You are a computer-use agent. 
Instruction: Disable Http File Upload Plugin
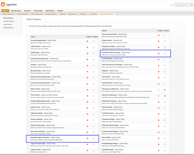165,126
